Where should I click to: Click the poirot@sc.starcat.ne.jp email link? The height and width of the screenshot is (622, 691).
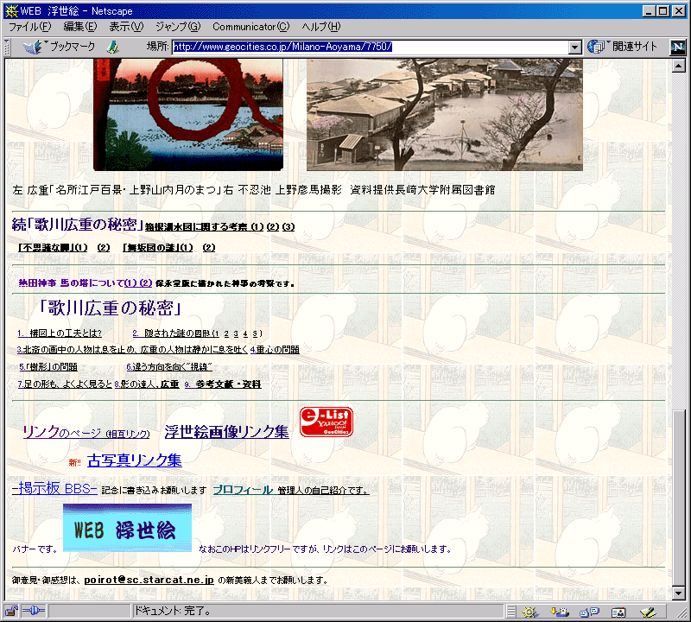tap(149, 581)
